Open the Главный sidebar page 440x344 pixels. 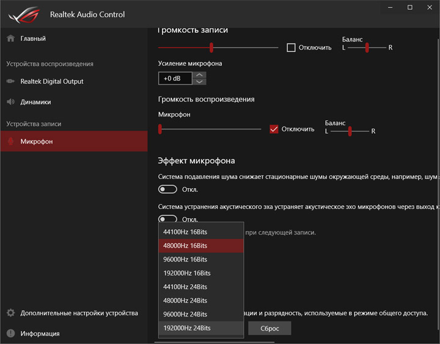[33, 38]
